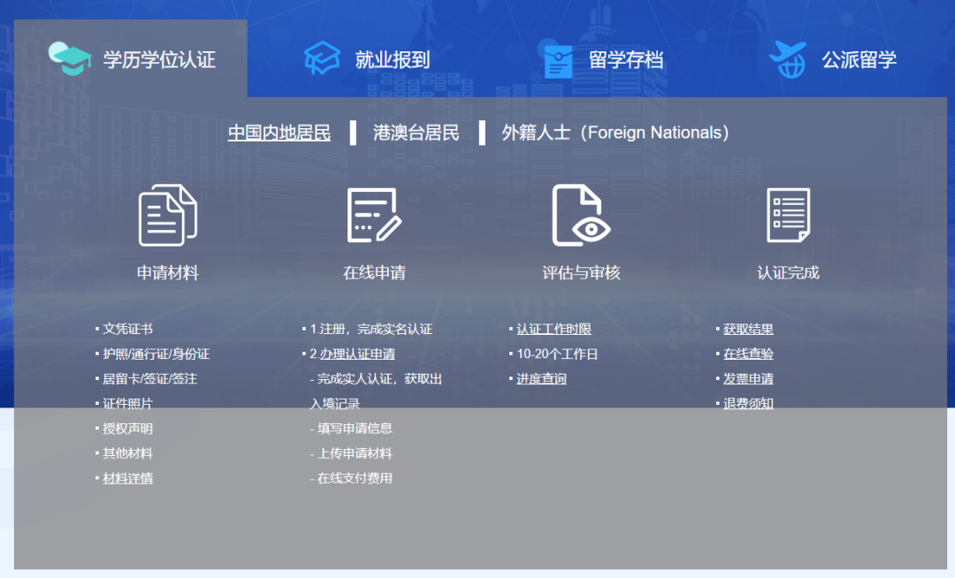The width and height of the screenshot is (955, 578).
Task: Click the 认证完成 heading
Action: tap(788, 272)
